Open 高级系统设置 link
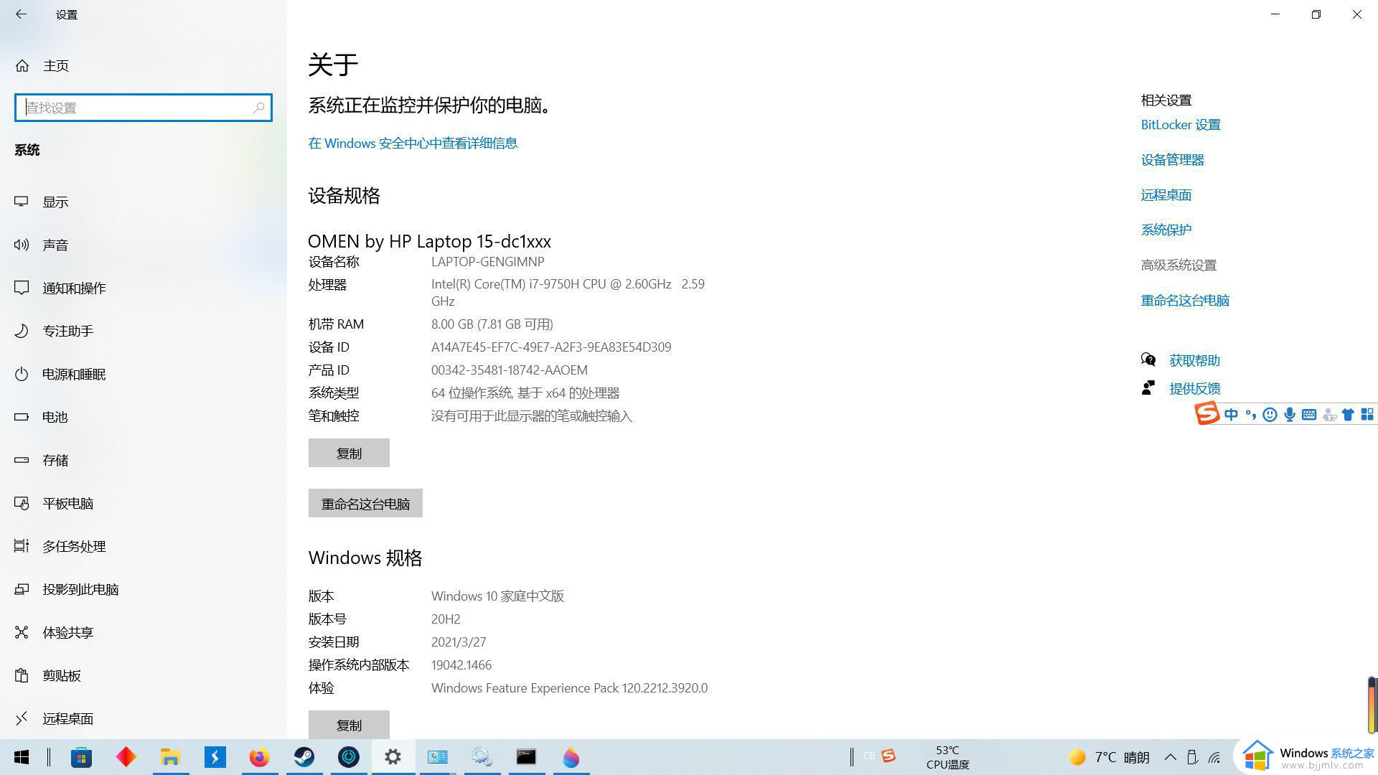 coord(1178,266)
